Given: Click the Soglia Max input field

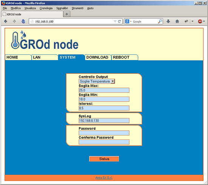Looking at the screenshot, I should click(x=104, y=90).
